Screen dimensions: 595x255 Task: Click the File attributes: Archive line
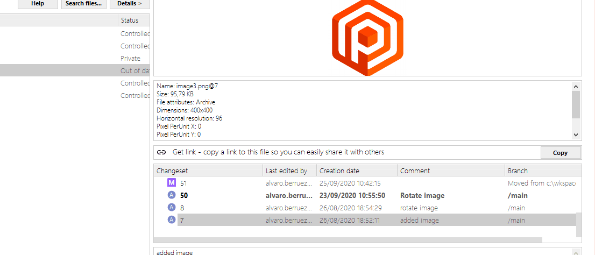(186, 102)
